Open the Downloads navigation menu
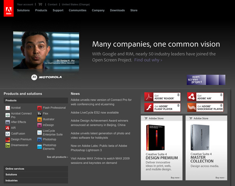 coord(117,10)
